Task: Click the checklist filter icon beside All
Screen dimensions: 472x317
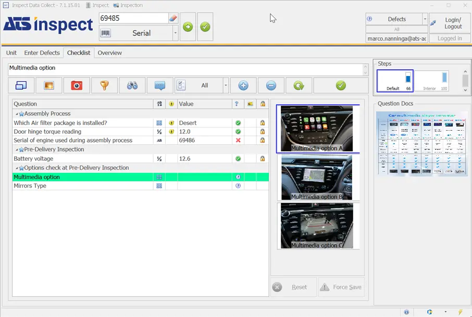Action: tap(181, 85)
